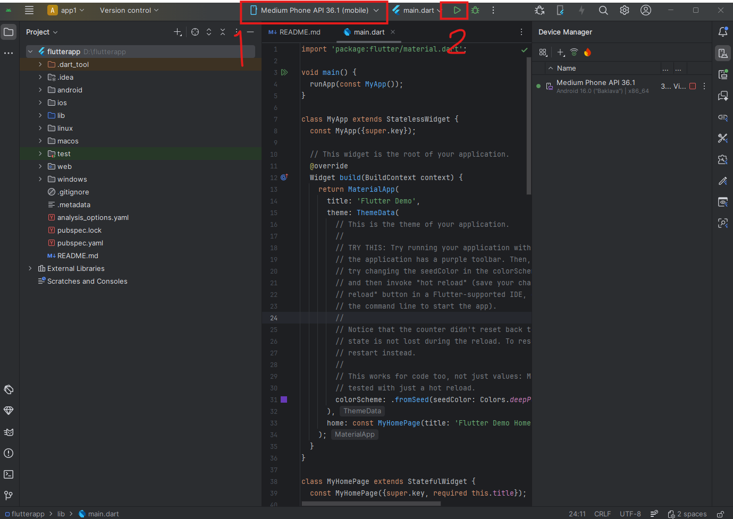The width and height of the screenshot is (733, 519).
Task: Click the CRLF line separator indicator
Action: click(x=602, y=514)
